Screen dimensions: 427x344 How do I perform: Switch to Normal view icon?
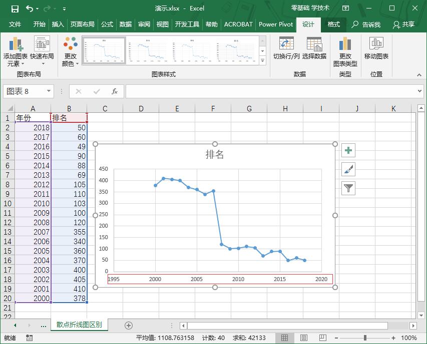(284, 338)
